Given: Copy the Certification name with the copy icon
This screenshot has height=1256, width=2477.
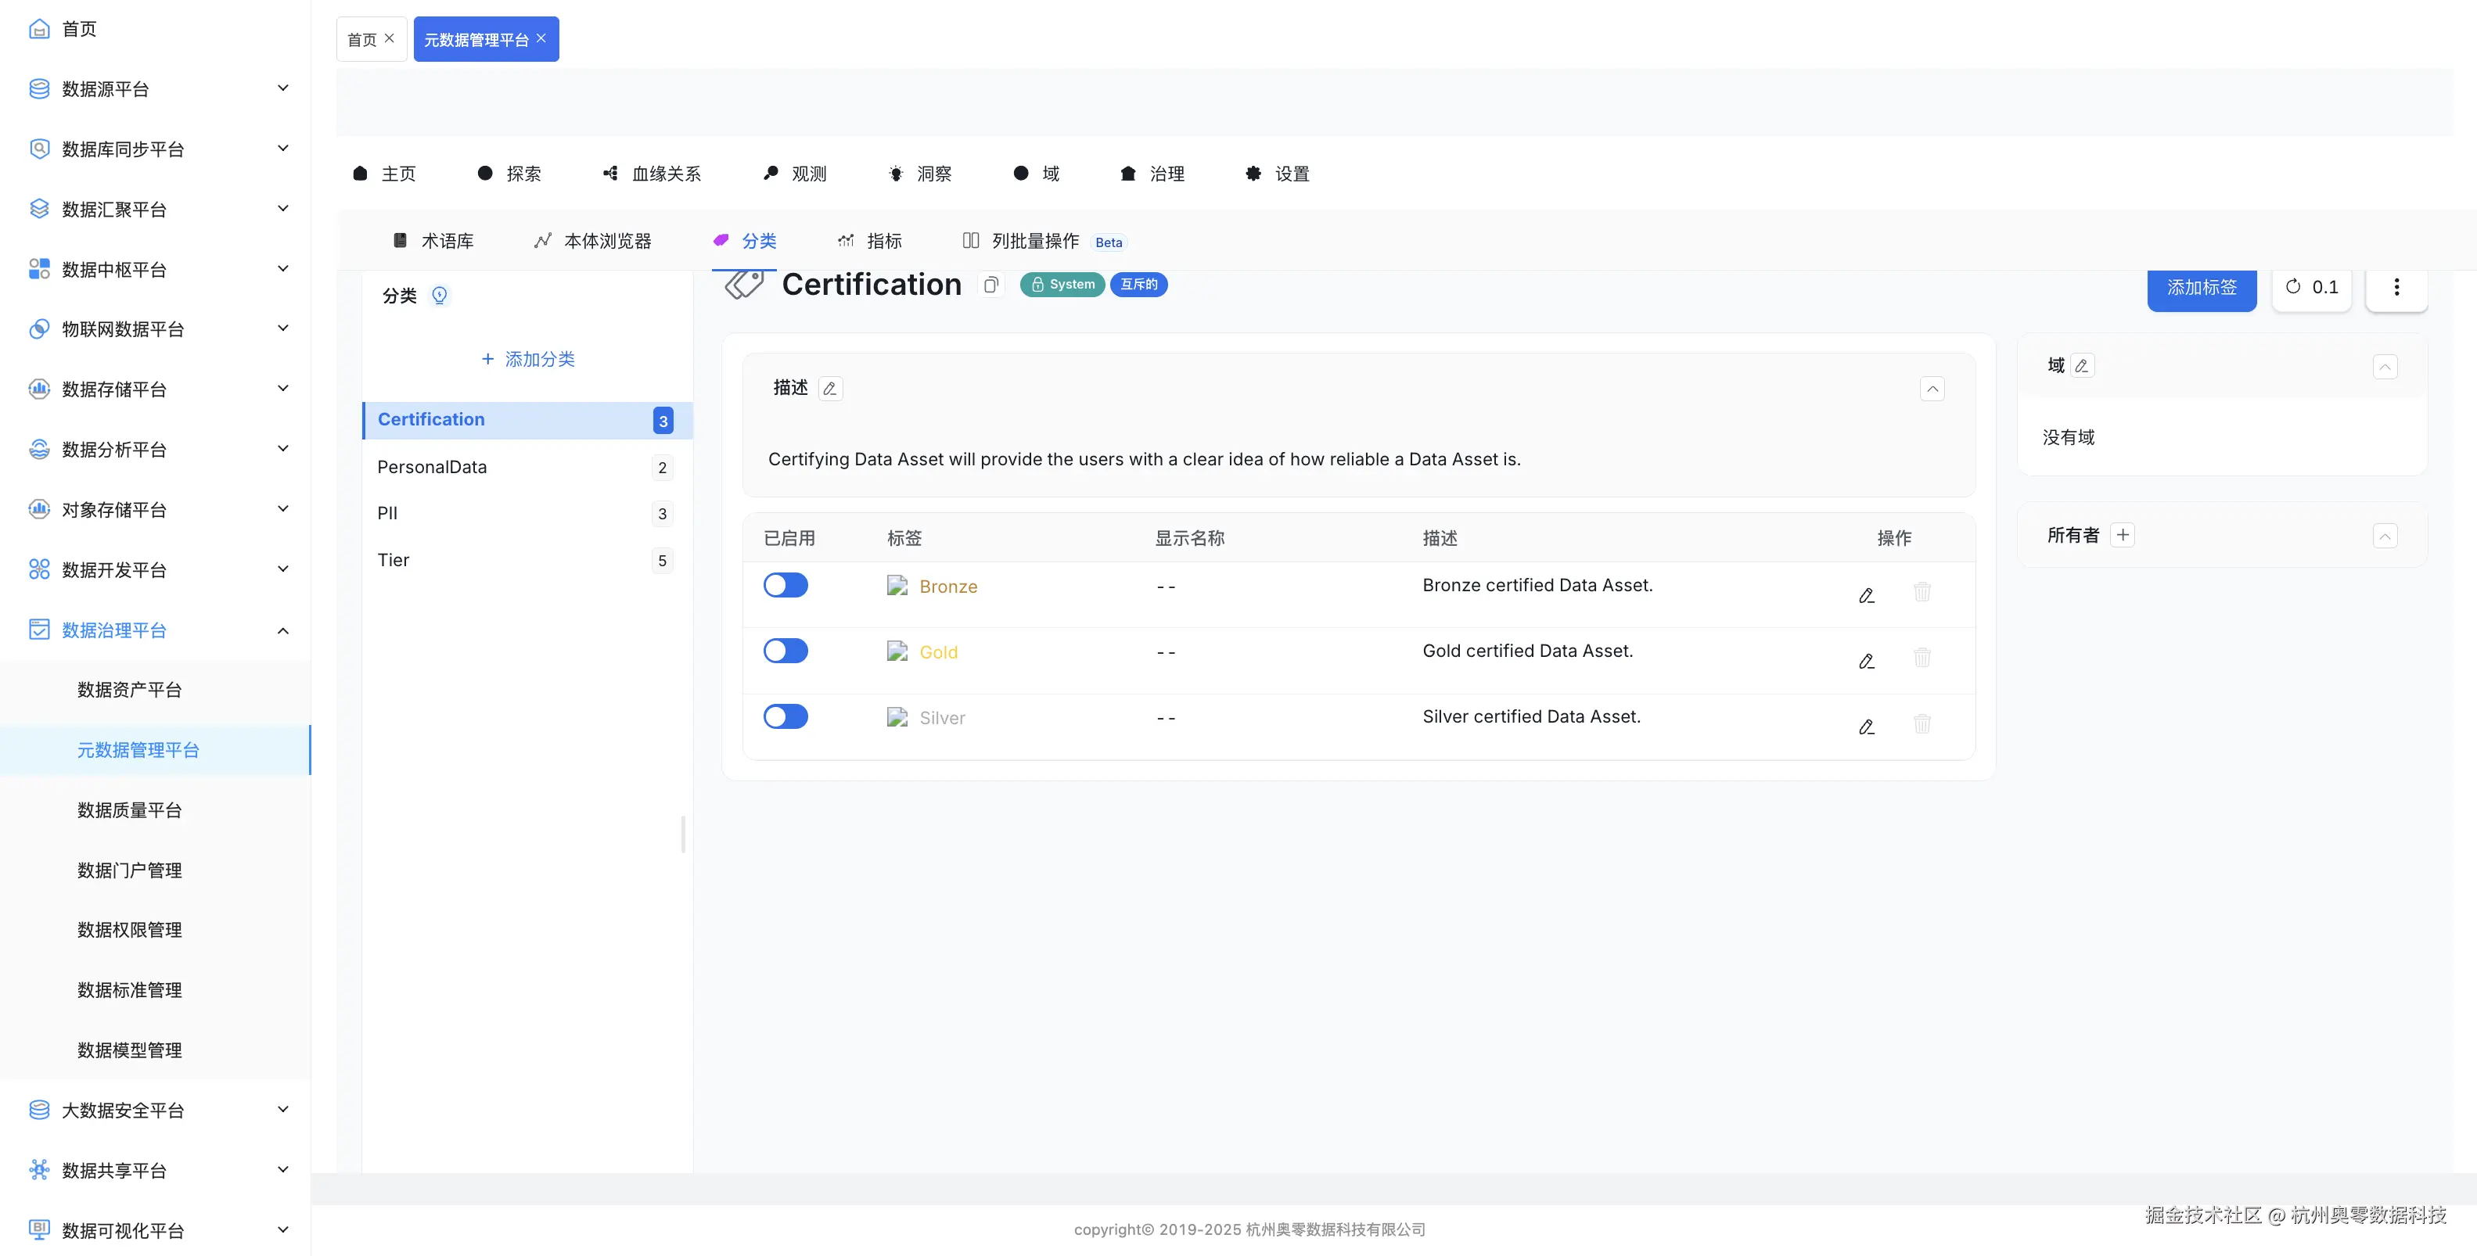Looking at the screenshot, I should pos(990,285).
